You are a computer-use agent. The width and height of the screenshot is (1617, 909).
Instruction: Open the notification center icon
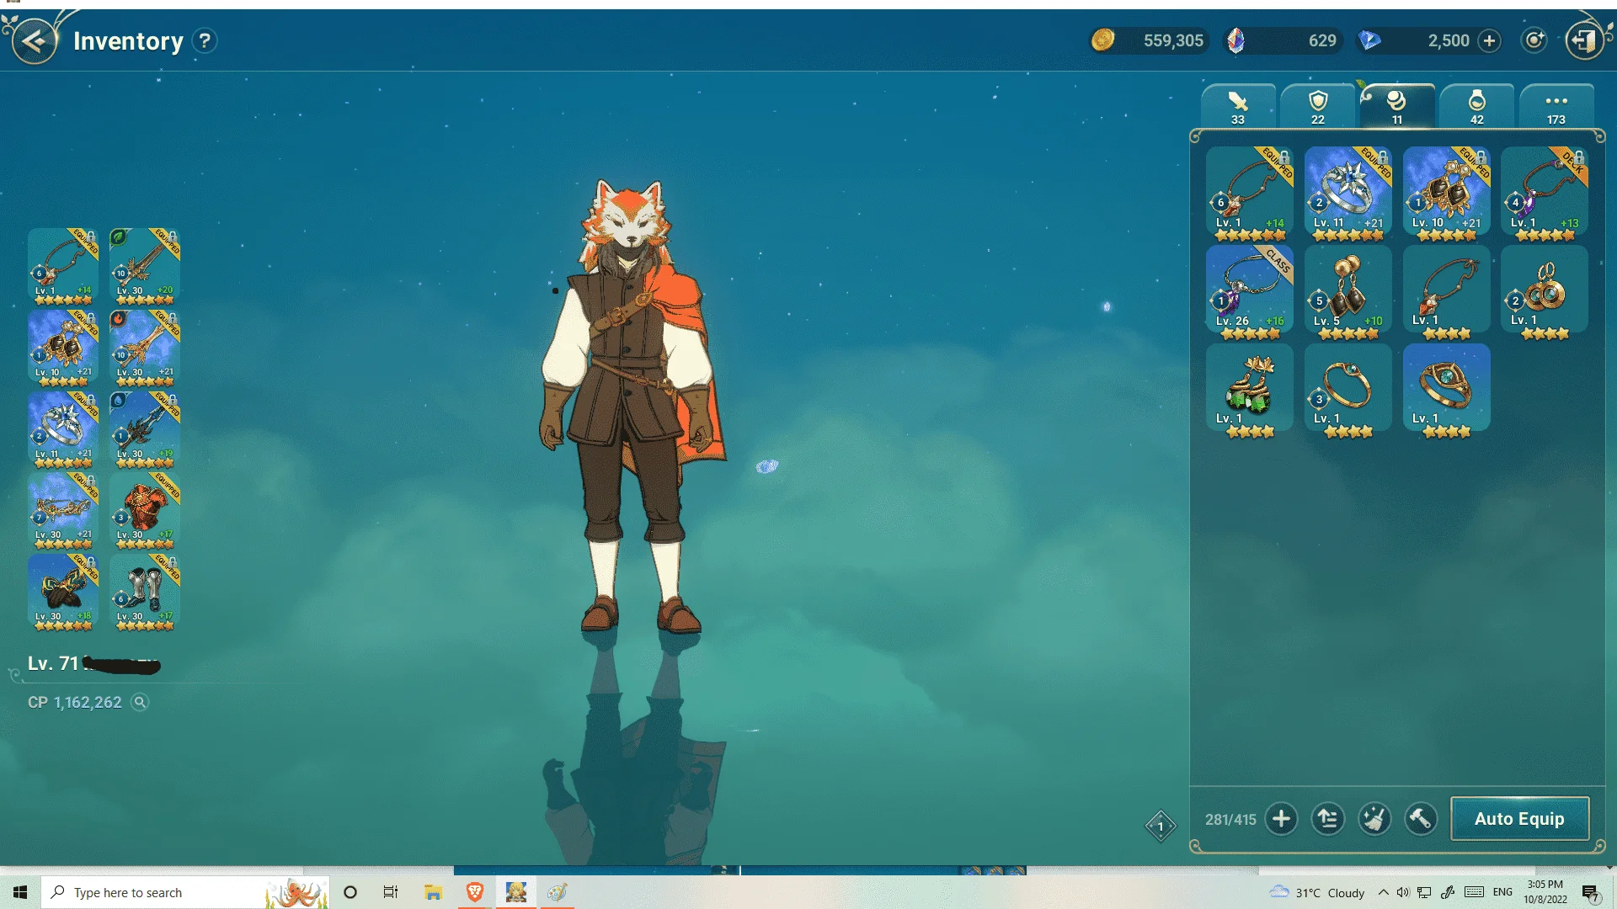point(1590,893)
